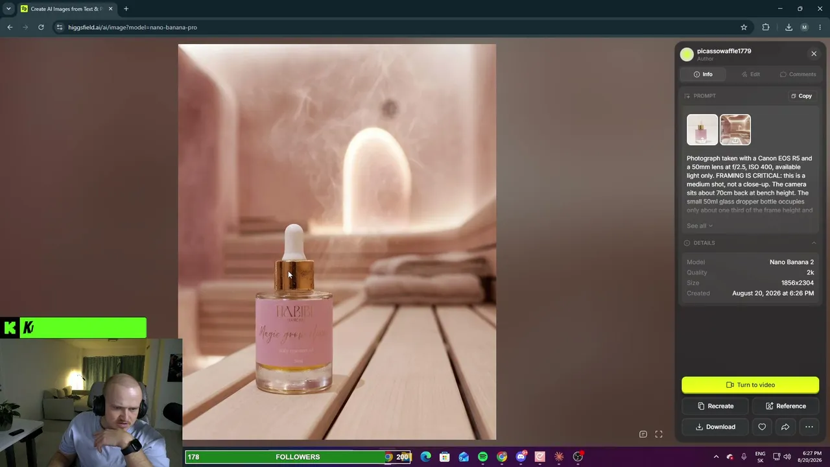This screenshot has height=467, width=830.
Task: Switch to the Info tab
Action: [703, 75]
